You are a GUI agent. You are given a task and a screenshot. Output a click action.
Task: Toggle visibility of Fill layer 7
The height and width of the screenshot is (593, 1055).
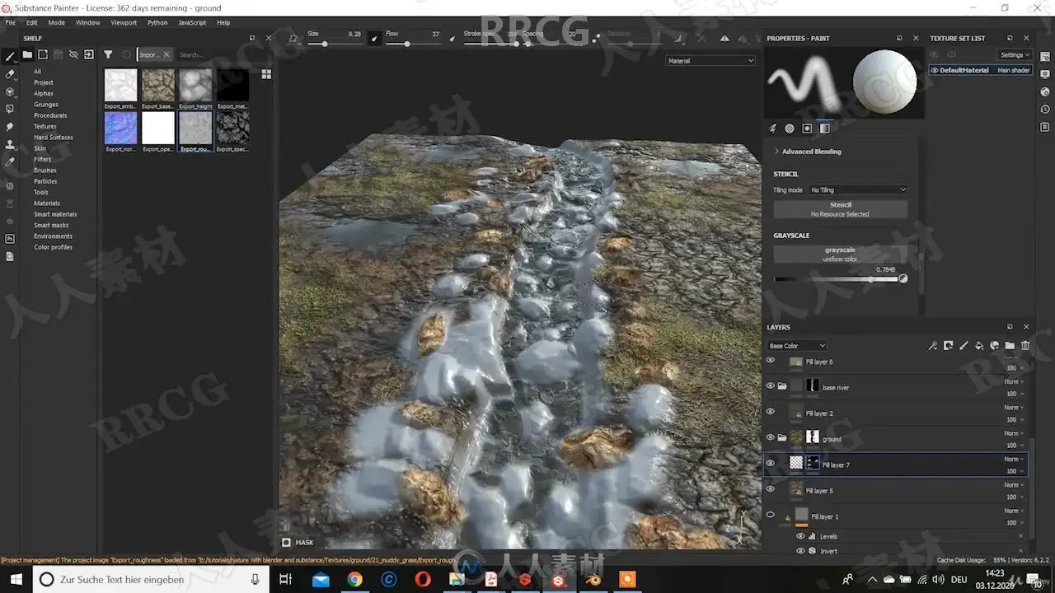[771, 463]
